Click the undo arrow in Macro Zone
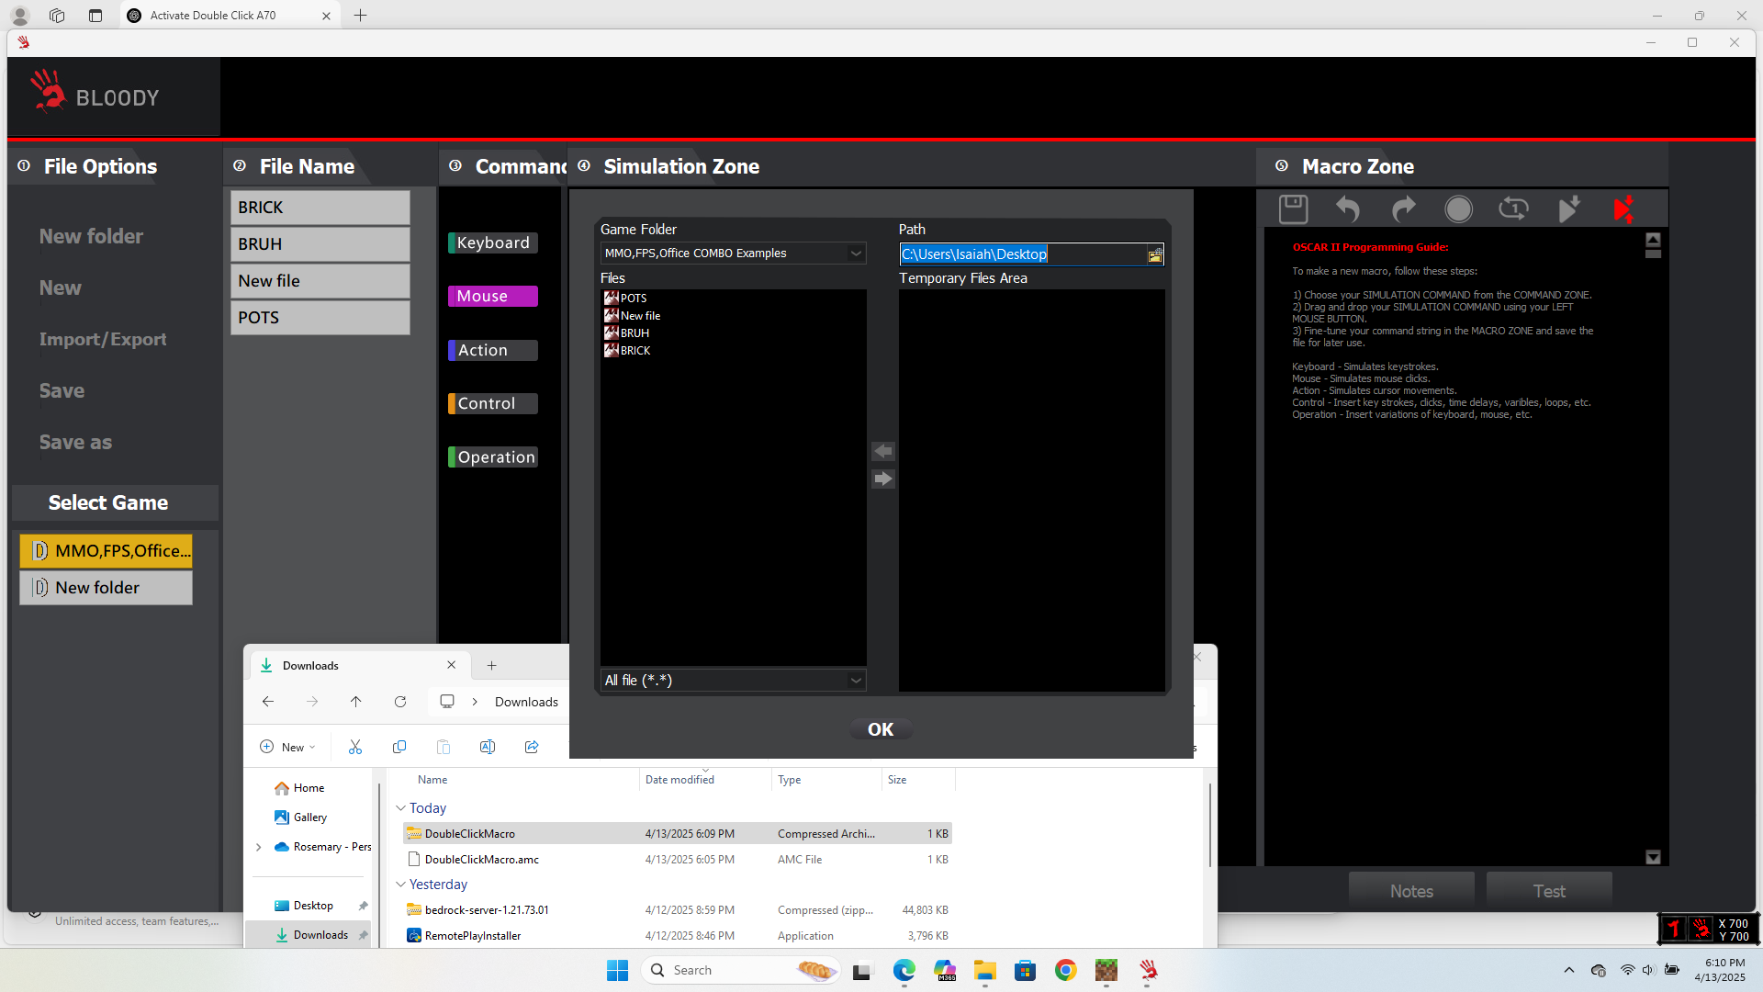 pyautogui.click(x=1347, y=209)
